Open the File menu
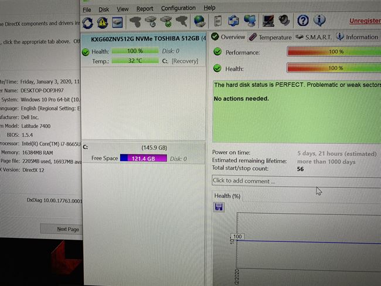The height and width of the screenshot is (286, 381). [x=87, y=10]
